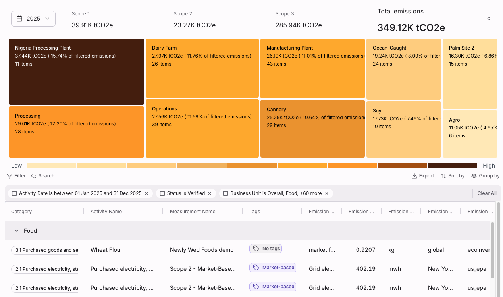Screen dimensions: 503x297
Task: Click the darkest High legend color swatch
Action: 452,166
